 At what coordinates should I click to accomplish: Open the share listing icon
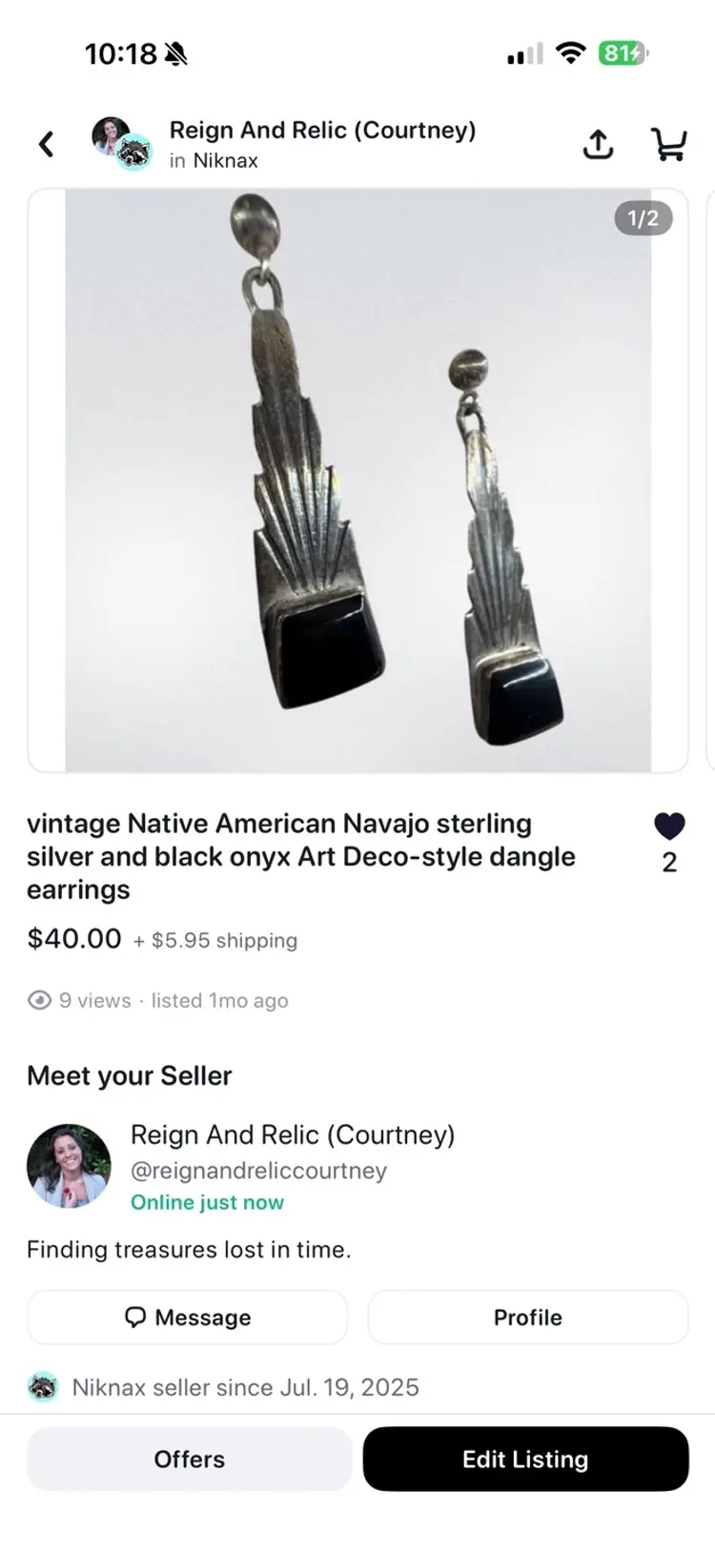click(598, 144)
